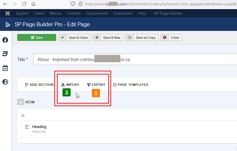This screenshot has height=151, width=237.
Task: Go forward in the browser
Action: [x=15, y=4]
